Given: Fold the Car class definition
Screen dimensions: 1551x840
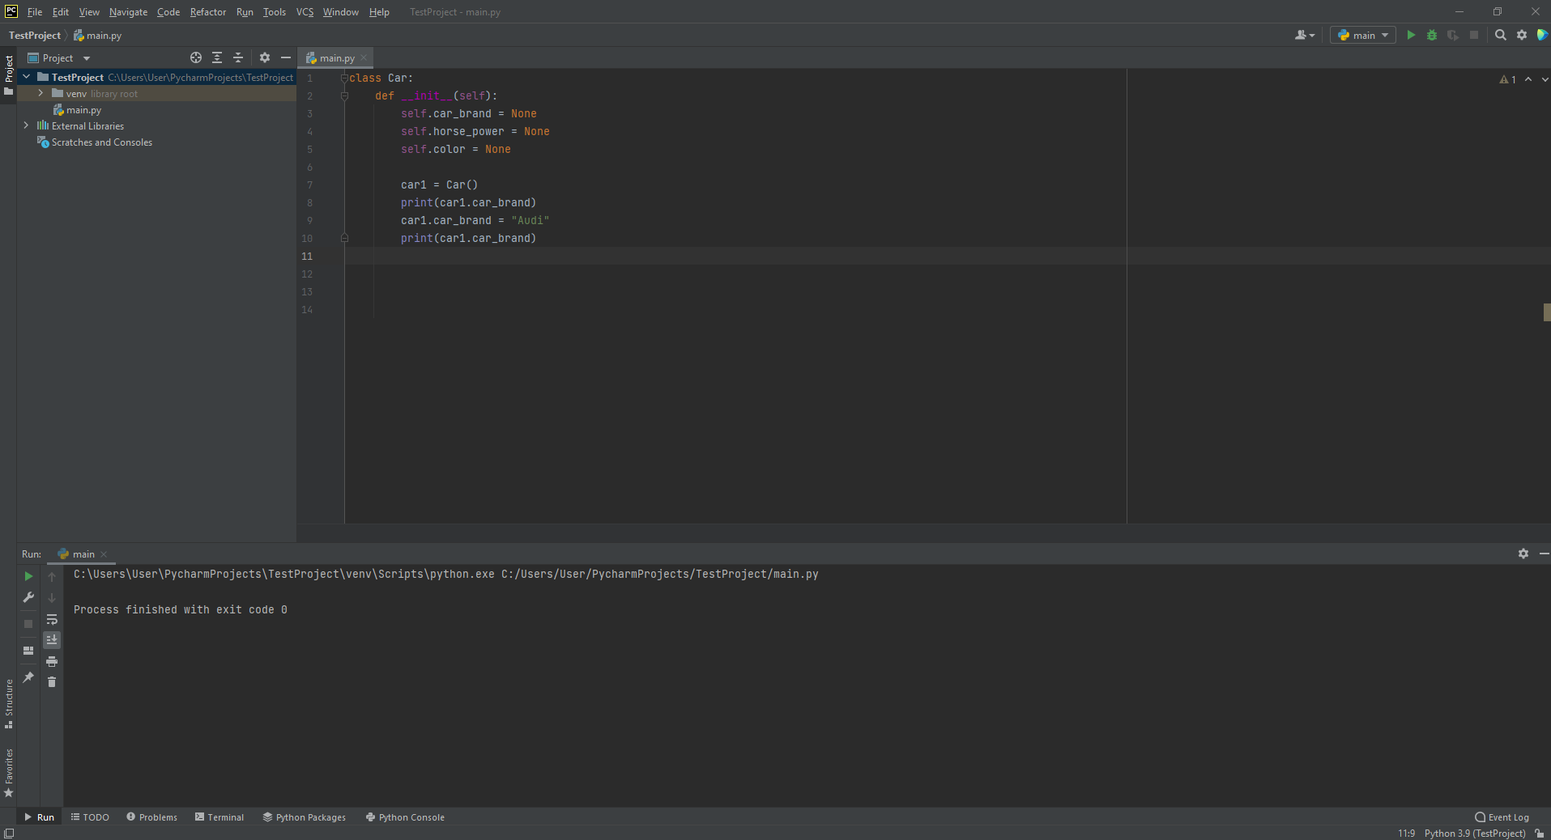Looking at the screenshot, I should 344,78.
